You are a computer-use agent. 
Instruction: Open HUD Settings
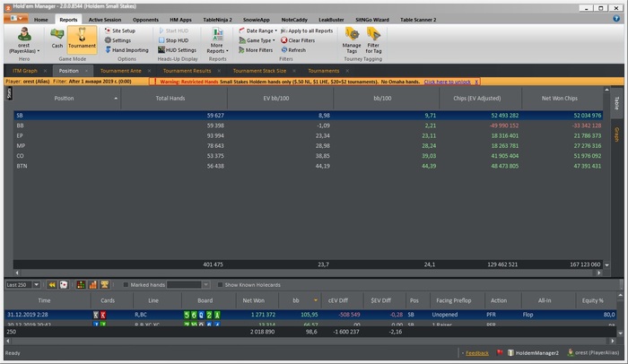coord(177,50)
